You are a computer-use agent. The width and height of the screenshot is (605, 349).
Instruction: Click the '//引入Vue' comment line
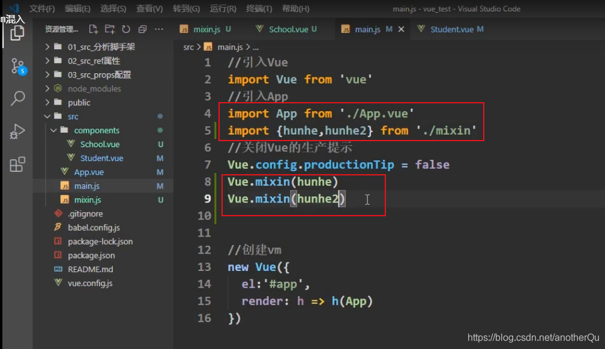pyautogui.click(x=257, y=62)
